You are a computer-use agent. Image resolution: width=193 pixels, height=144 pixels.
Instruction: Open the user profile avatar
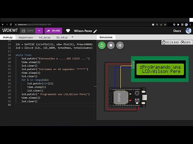click(188, 31)
